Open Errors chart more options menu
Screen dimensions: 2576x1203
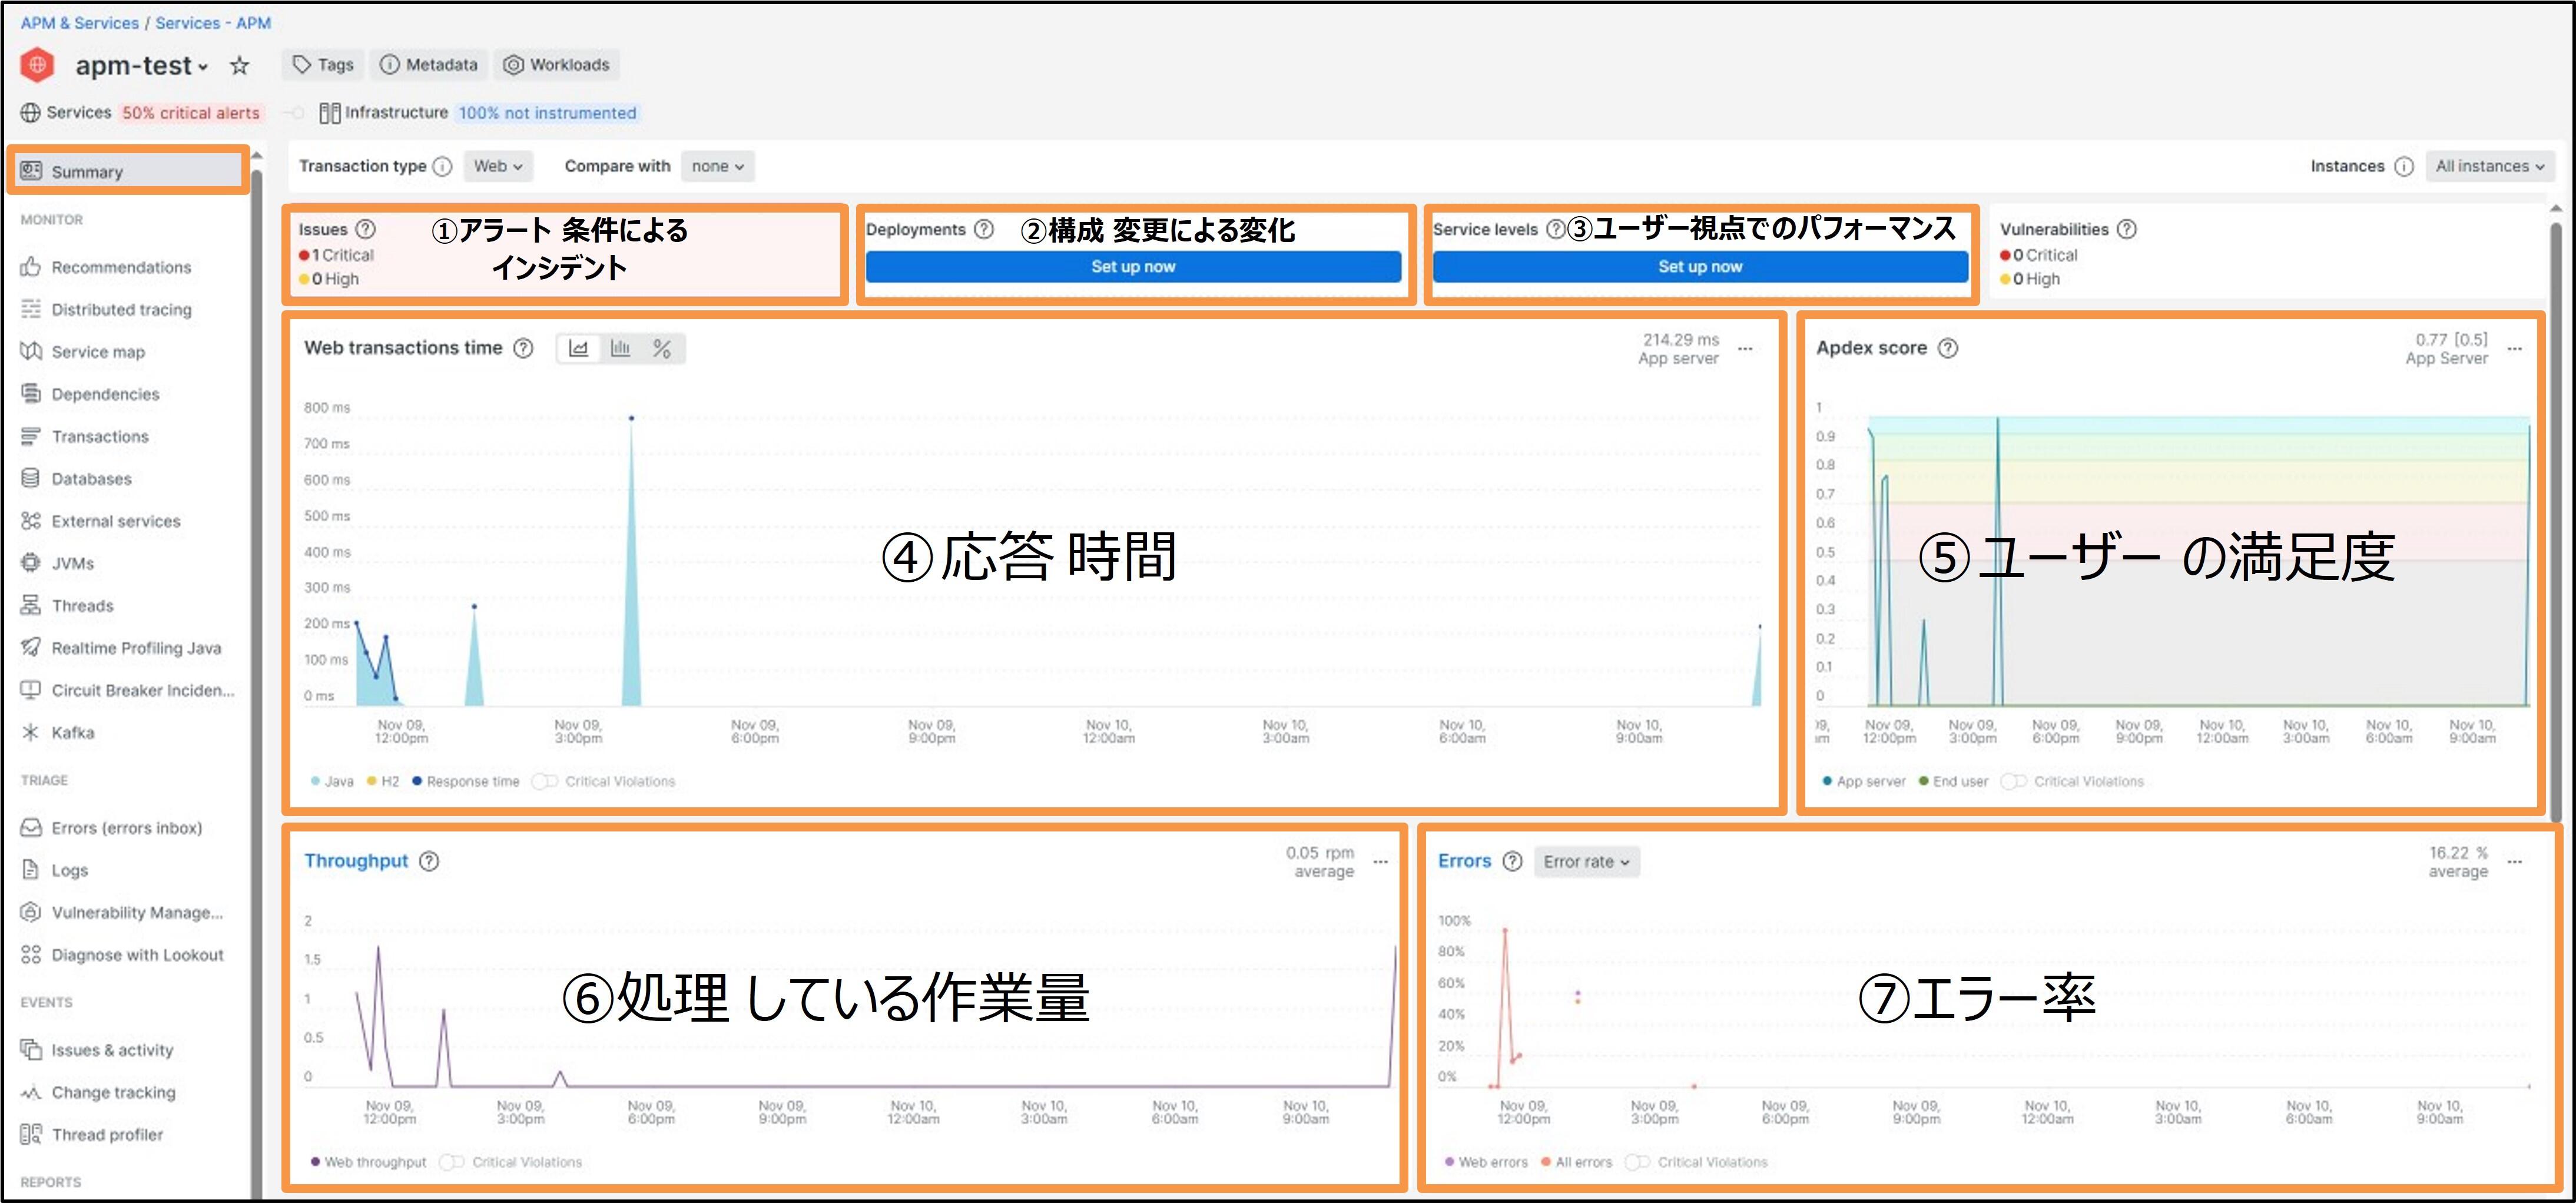tap(2515, 861)
